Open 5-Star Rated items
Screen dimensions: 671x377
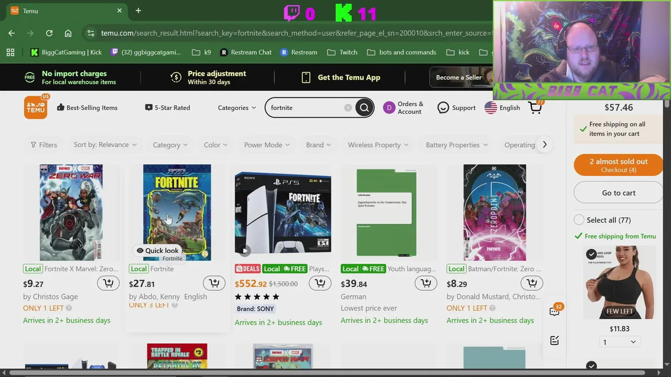[168, 108]
